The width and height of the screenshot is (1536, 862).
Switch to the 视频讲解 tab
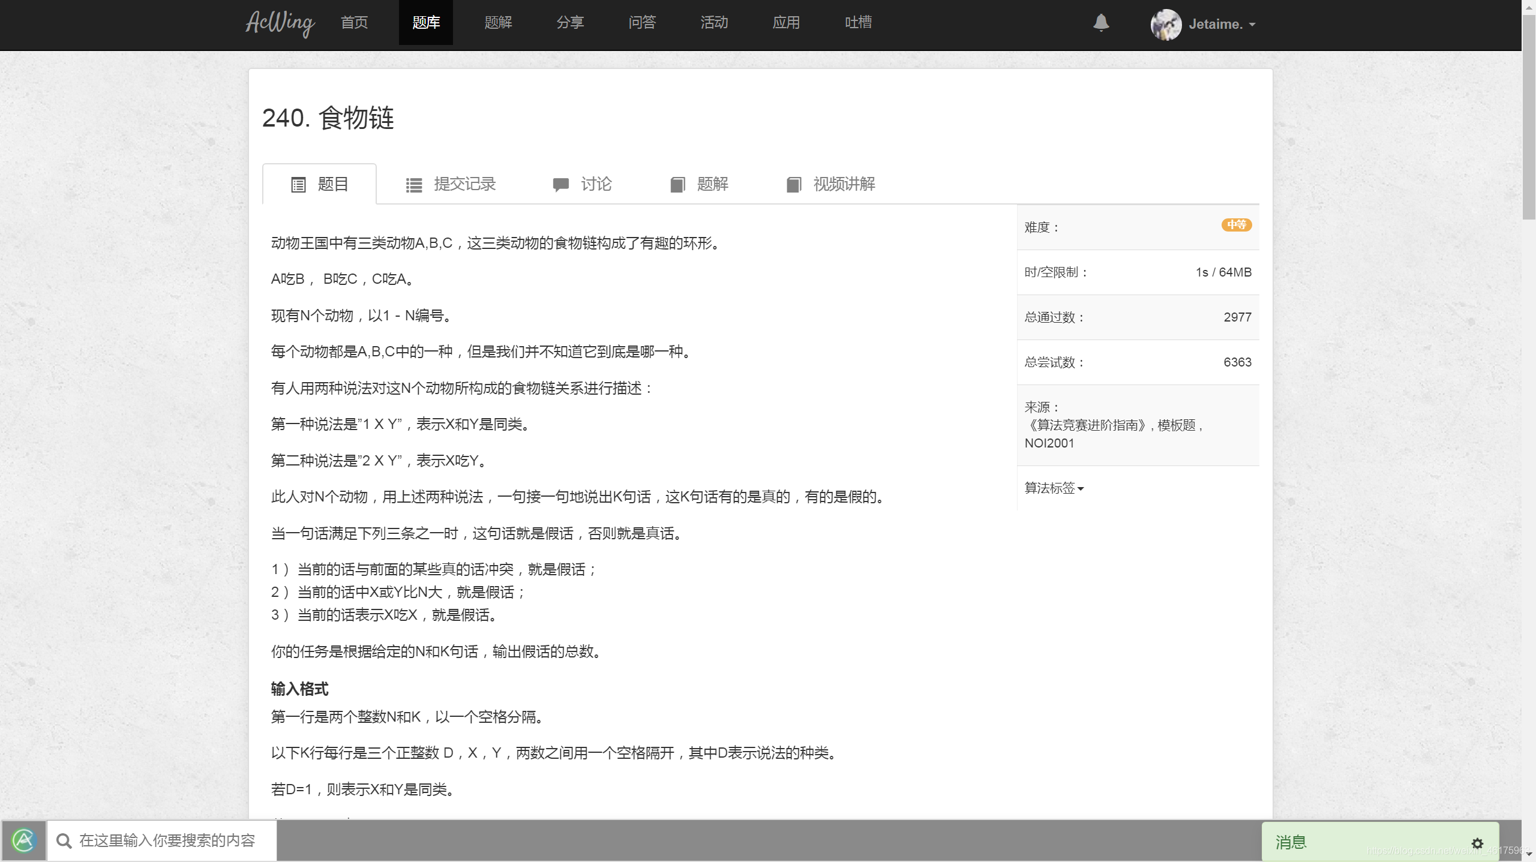coord(831,184)
